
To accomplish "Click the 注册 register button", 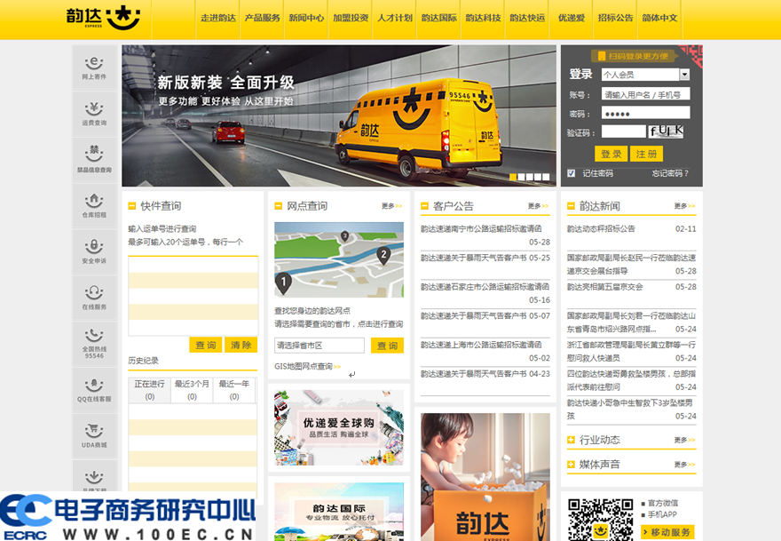I will coord(646,154).
